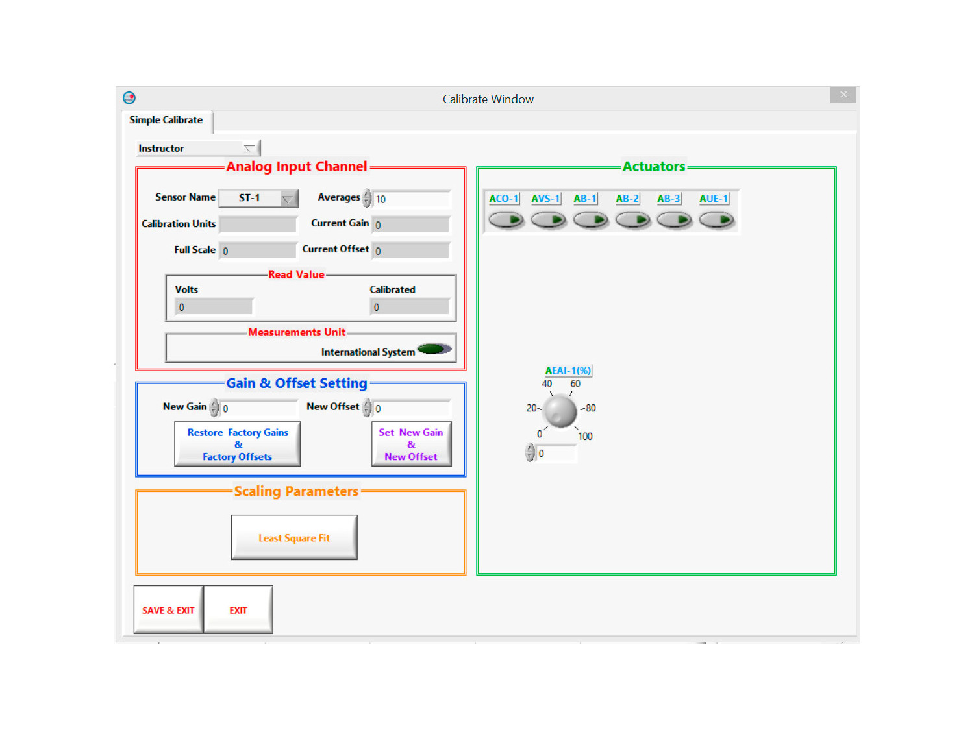Click the EXIT button
Image resolution: width=974 pixels, height=730 pixels.
[x=238, y=610]
